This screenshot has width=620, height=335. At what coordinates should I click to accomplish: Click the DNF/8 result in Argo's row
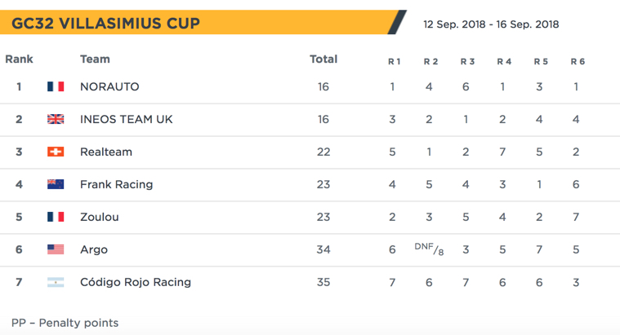coord(429,249)
